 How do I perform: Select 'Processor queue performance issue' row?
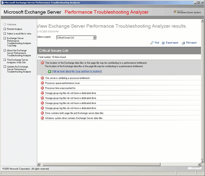coord(121,83)
